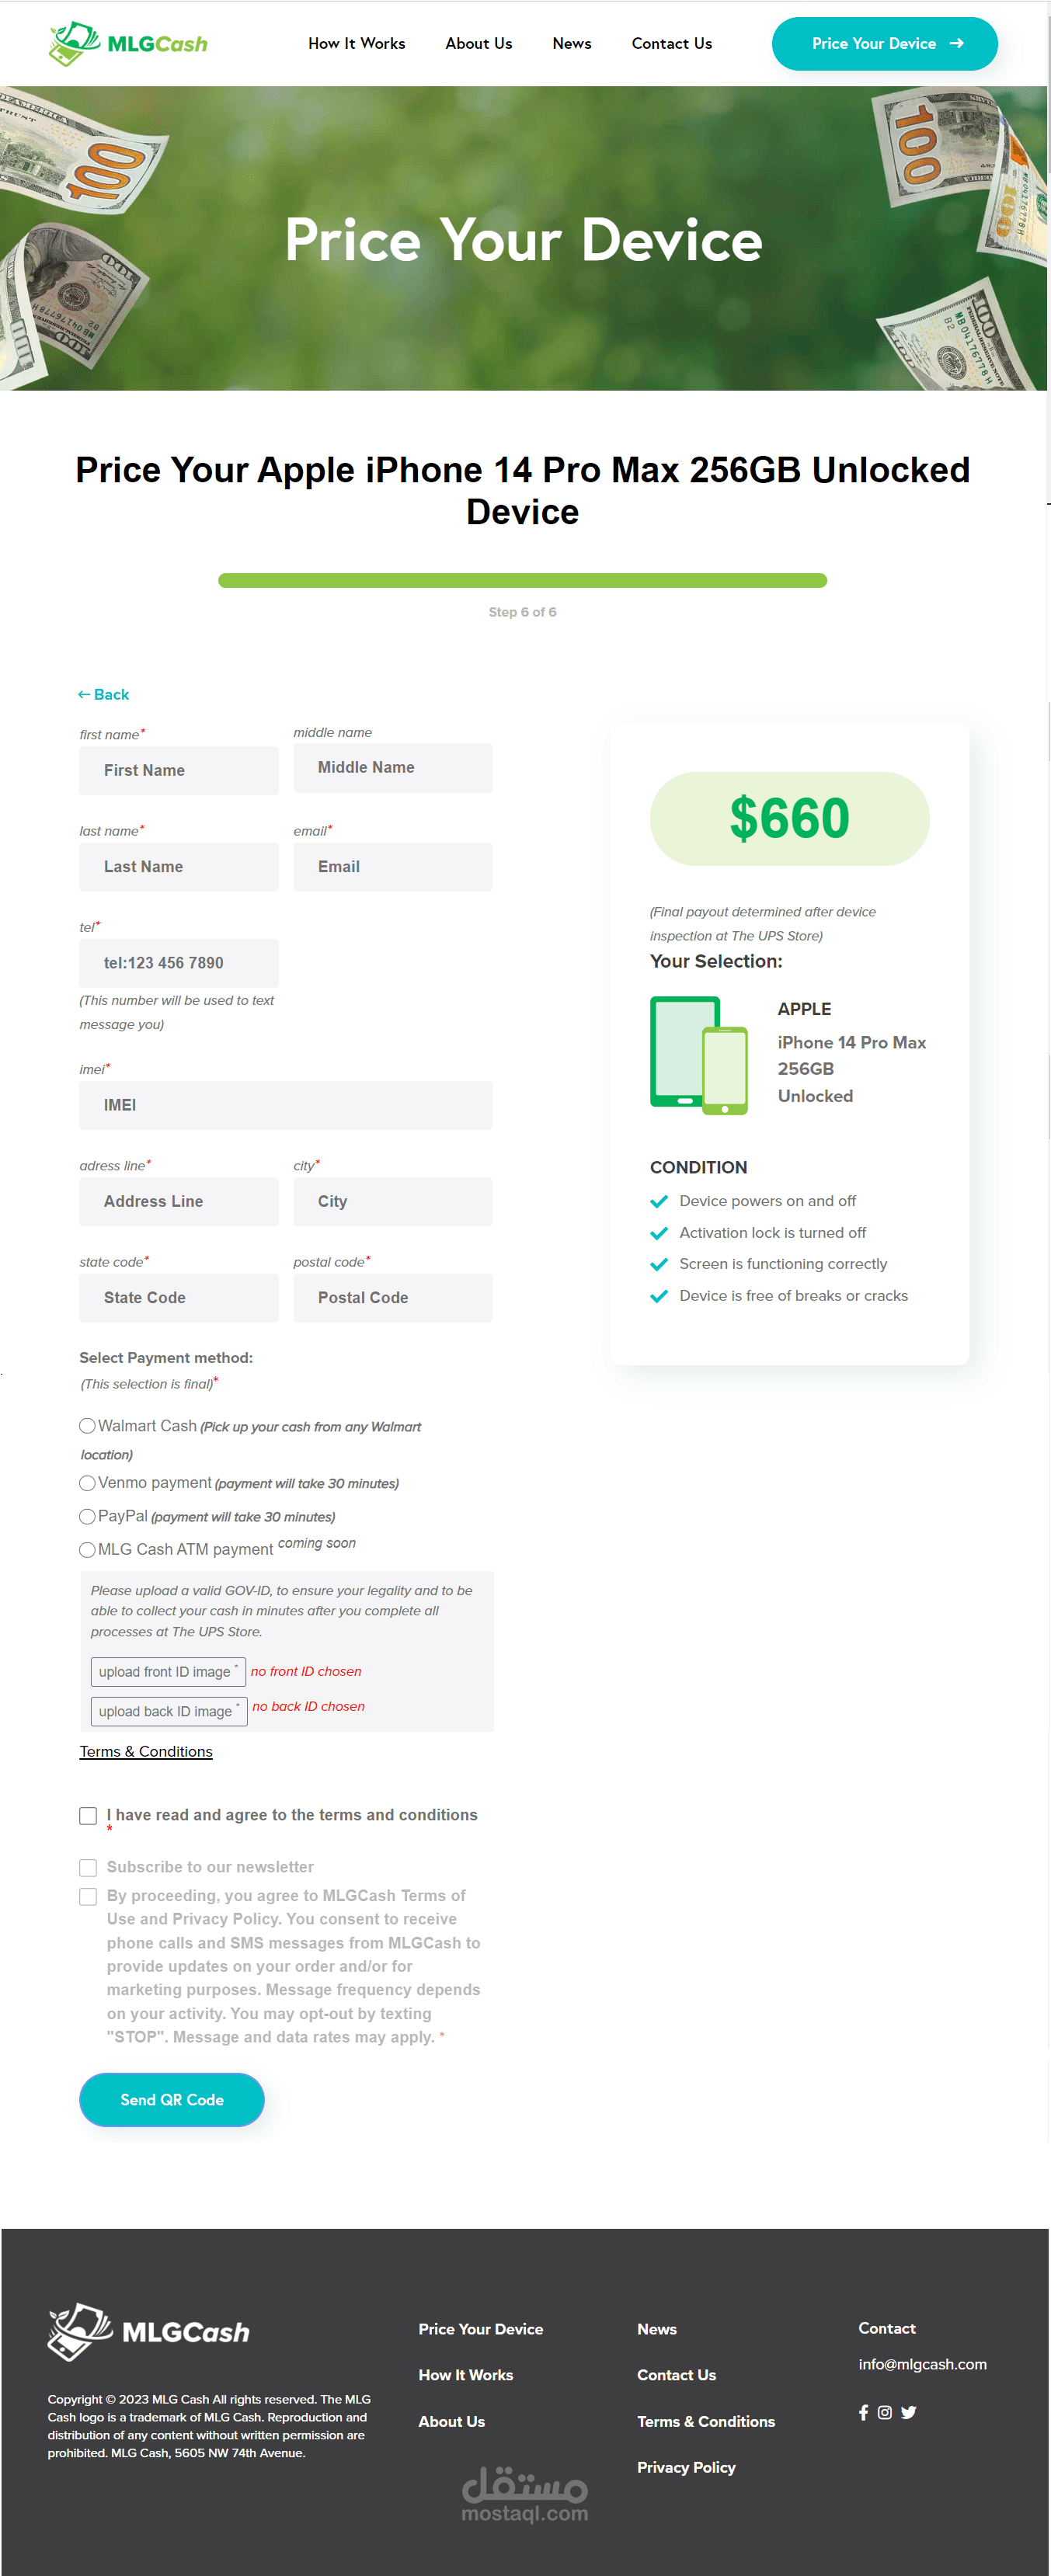Click the Price Your Device header button
Viewport: 1051px width, 2576px height.
[x=884, y=44]
